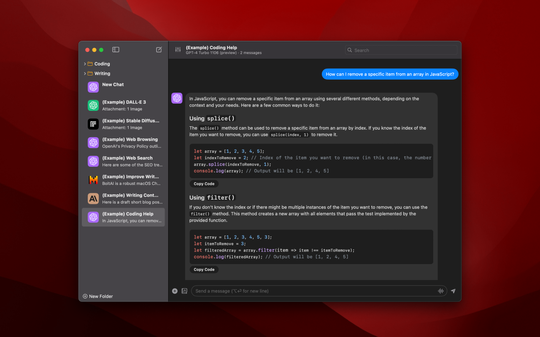Start a new chat with the compose icon
Screen dimensions: 540x337
pyautogui.click(x=158, y=49)
